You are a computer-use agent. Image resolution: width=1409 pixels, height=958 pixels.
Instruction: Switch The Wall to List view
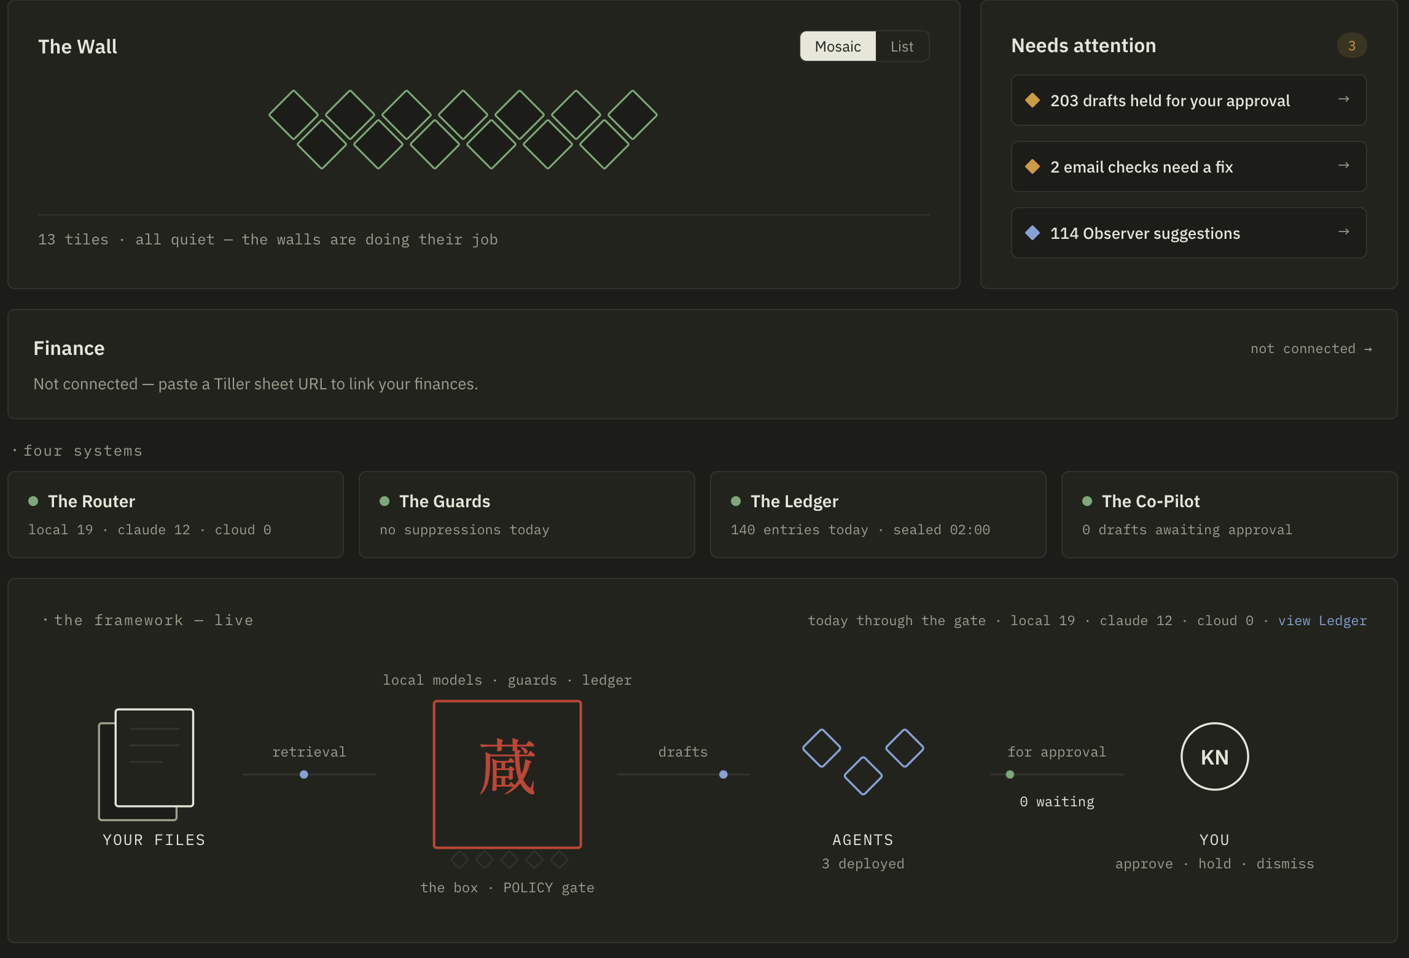[902, 47]
